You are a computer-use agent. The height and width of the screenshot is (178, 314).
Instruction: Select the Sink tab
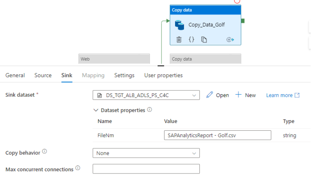pos(67,75)
